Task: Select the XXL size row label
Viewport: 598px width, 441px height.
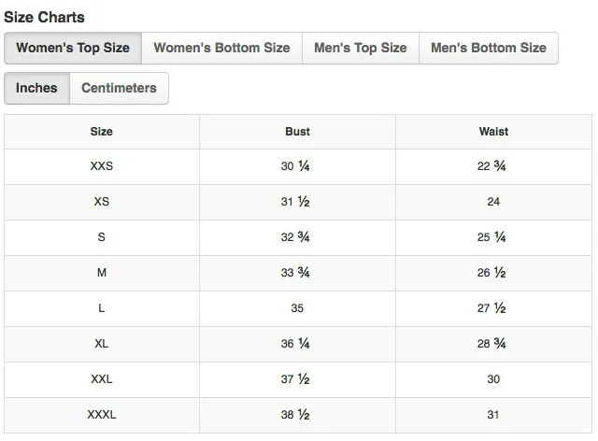Action: (x=102, y=379)
